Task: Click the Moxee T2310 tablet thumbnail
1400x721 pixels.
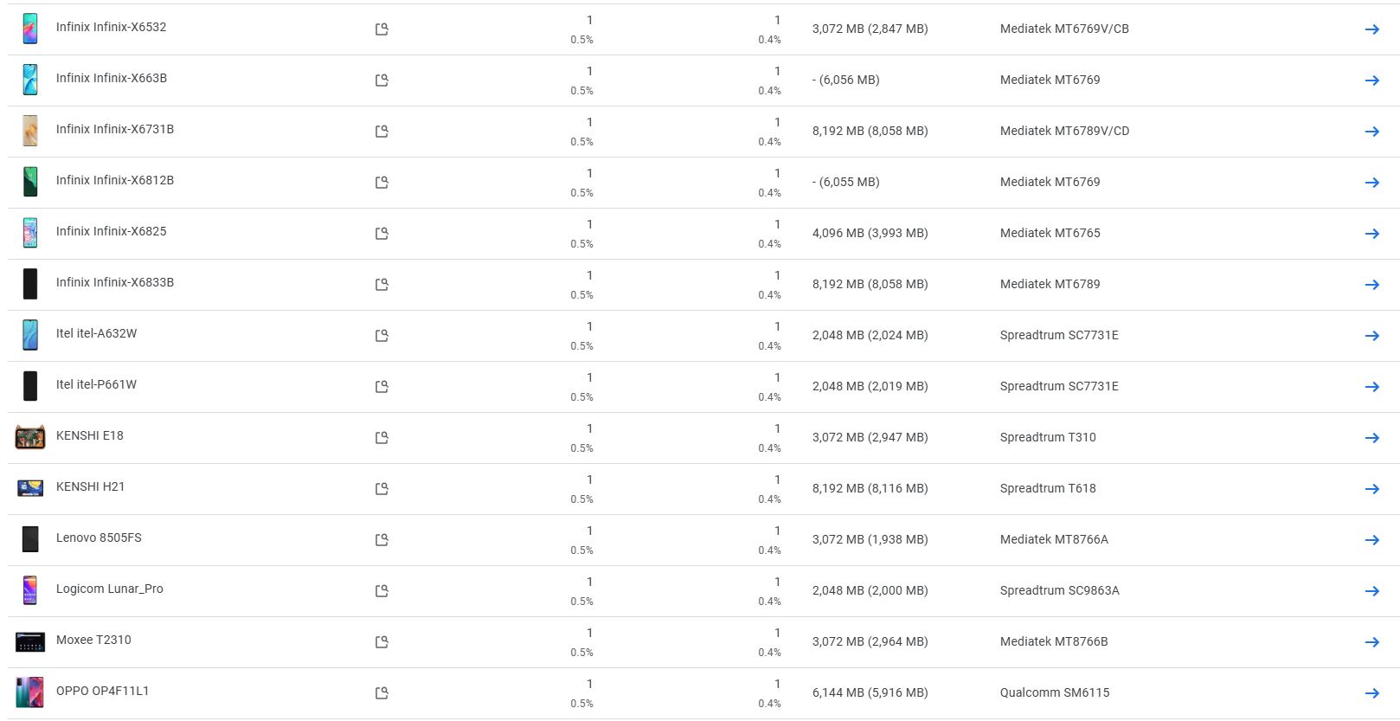Action: (x=30, y=641)
